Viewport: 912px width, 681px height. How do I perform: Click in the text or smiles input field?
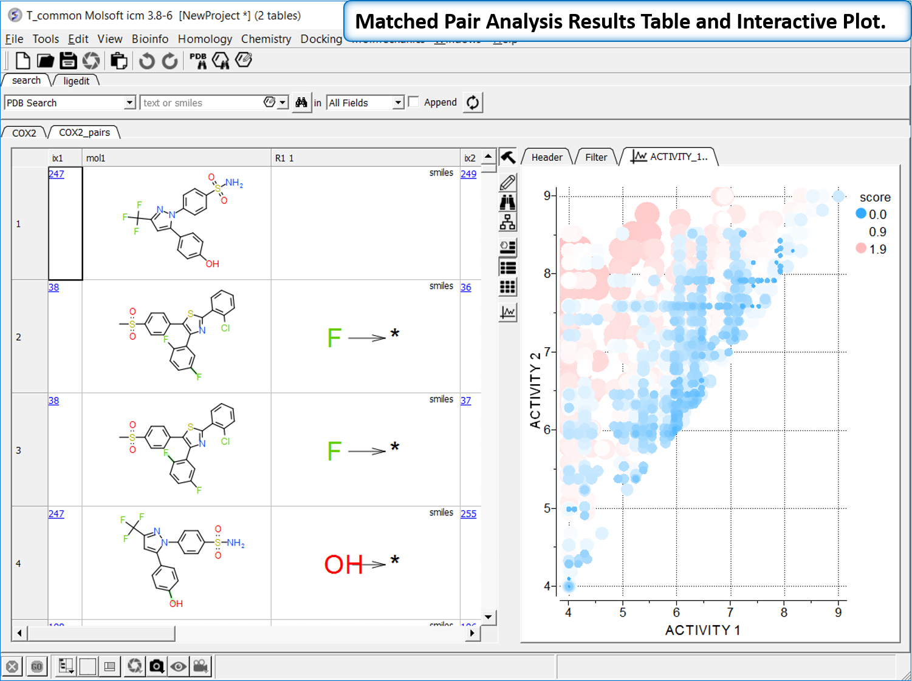tap(201, 103)
